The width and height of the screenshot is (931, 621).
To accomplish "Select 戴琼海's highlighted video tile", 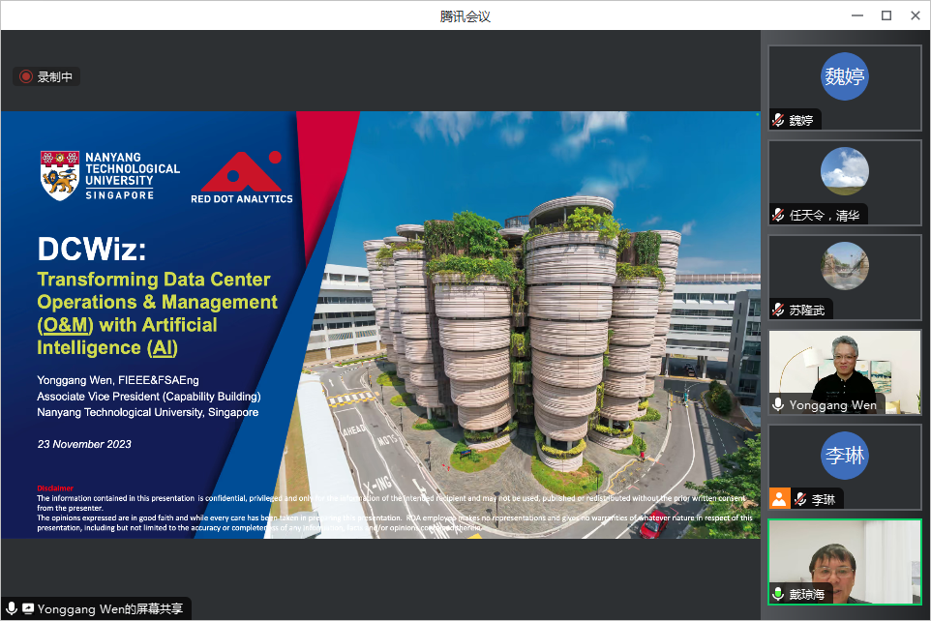I will tap(844, 562).
